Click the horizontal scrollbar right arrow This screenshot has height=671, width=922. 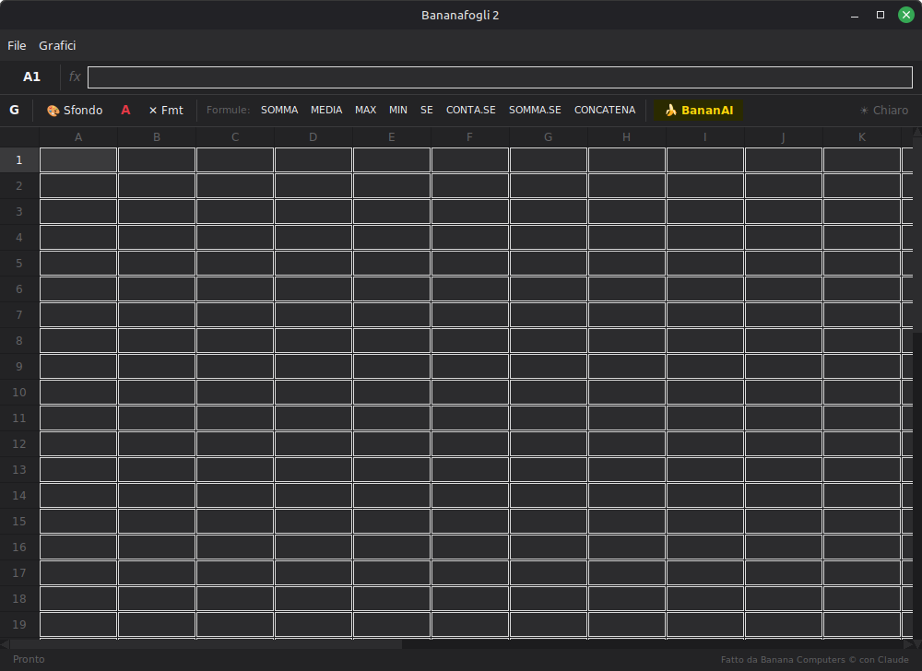908,644
